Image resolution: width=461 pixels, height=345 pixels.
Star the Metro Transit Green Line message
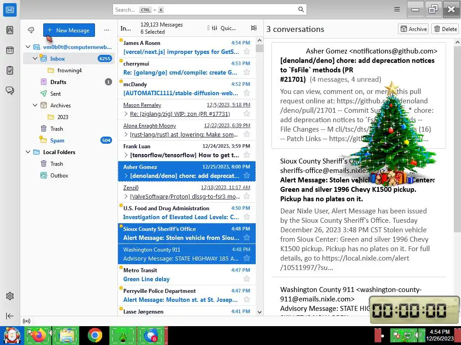(x=247, y=279)
